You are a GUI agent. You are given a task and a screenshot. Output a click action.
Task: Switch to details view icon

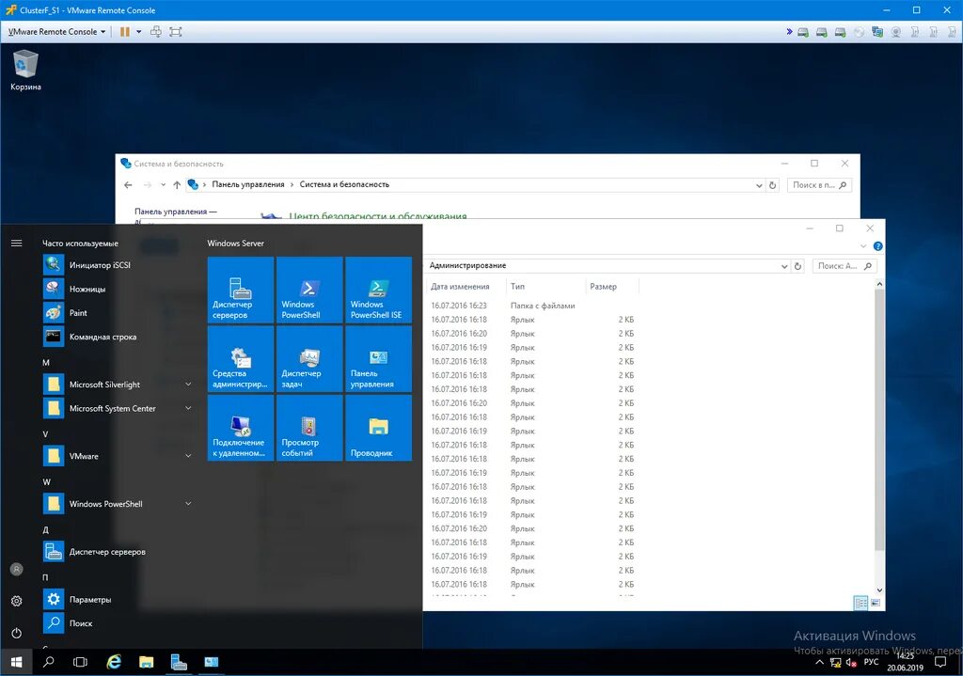click(861, 603)
